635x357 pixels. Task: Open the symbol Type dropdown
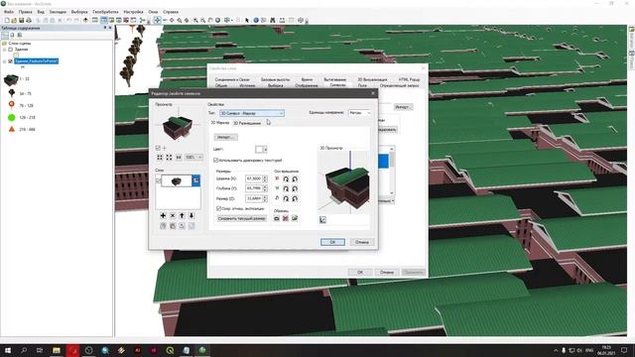point(252,113)
